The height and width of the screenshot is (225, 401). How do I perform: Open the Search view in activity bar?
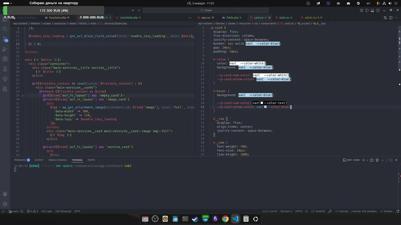[5, 29]
